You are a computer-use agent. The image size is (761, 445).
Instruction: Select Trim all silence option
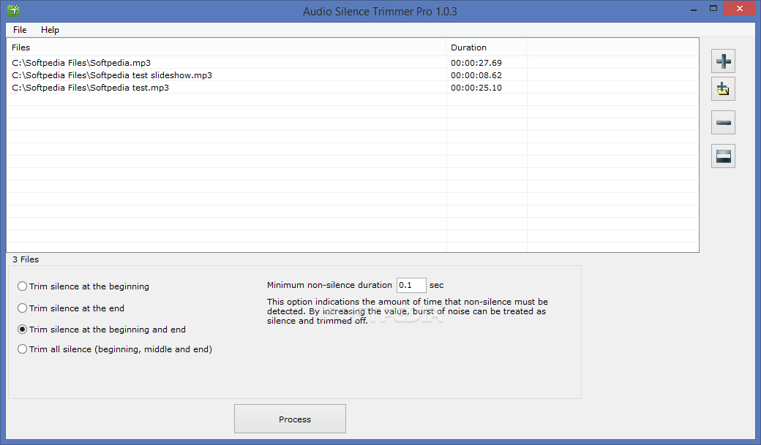click(115, 349)
